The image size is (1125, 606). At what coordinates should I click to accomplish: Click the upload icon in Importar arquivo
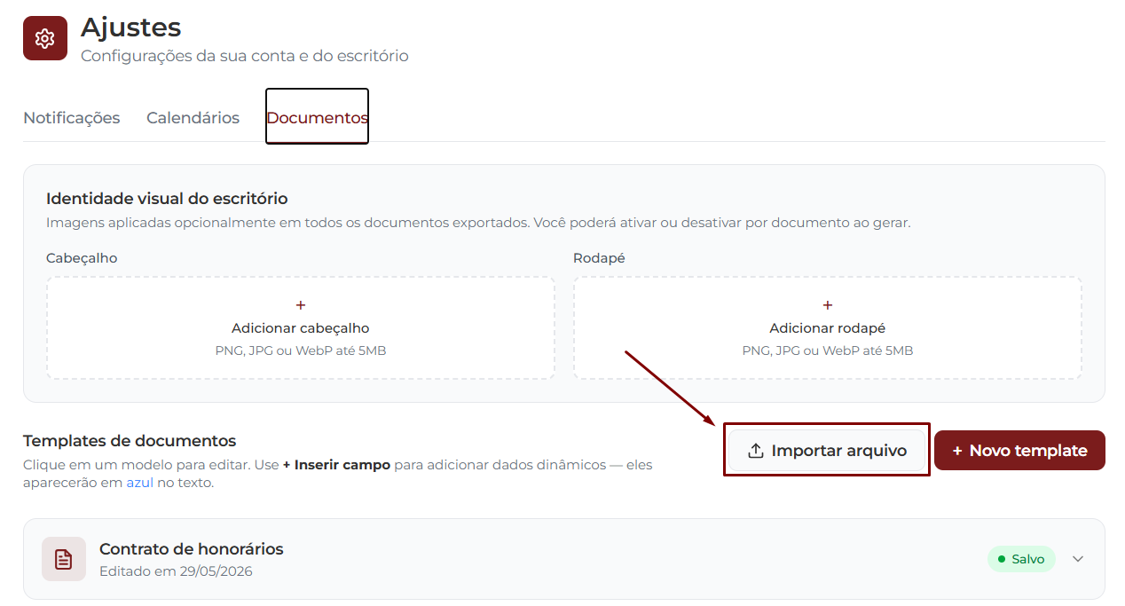pos(756,451)
